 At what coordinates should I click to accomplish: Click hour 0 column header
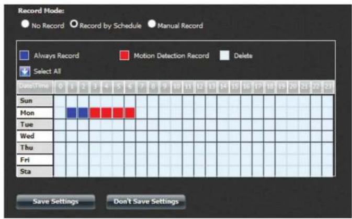point(60,87)
